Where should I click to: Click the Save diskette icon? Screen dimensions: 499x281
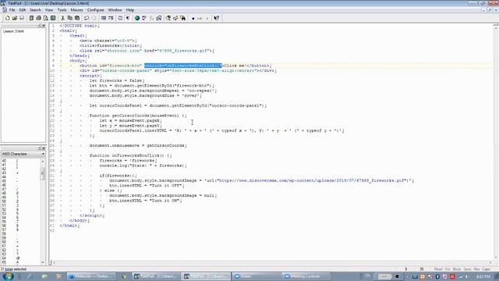[x=22, y=18]
